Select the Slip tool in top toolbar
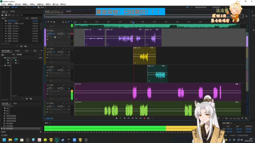Viewport: 255px width, 143px height. pyautogui.click(x=42, y=7)
